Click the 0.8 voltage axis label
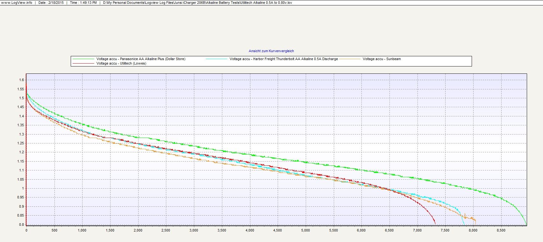 (x=21, y=225)
